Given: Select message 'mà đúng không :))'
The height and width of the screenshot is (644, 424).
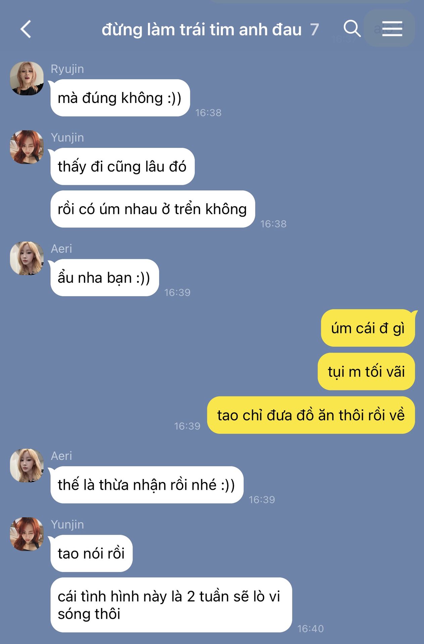Looking at the screenshot, I should (120, 98).
